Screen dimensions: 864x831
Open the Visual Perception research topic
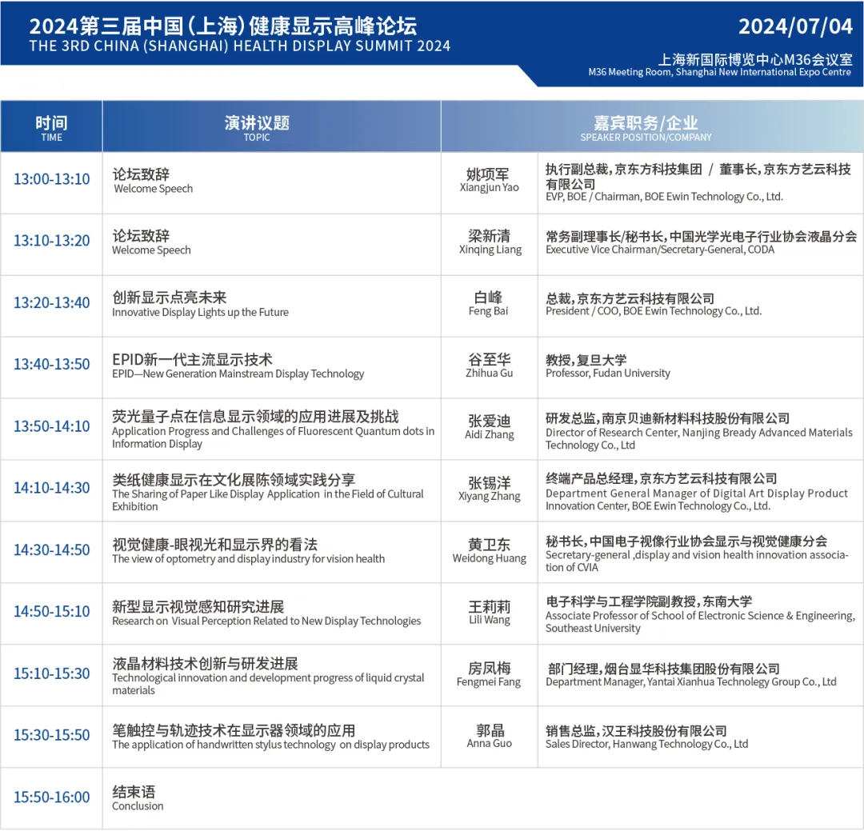(266, 613)
